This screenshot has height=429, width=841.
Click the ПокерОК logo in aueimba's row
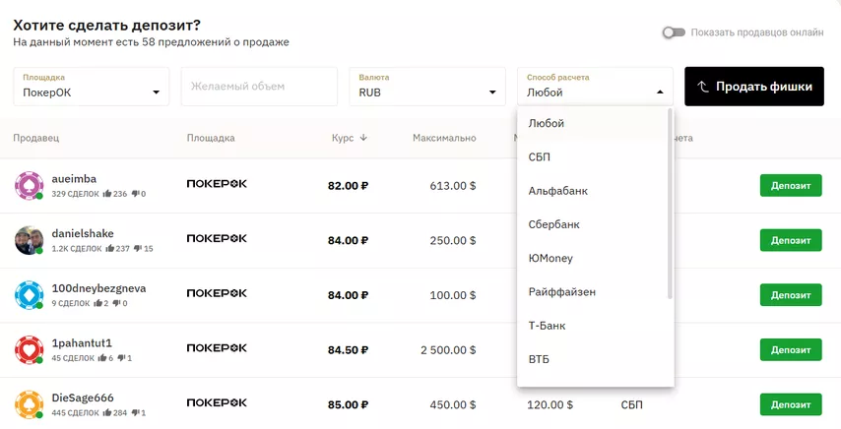(217, 184)
